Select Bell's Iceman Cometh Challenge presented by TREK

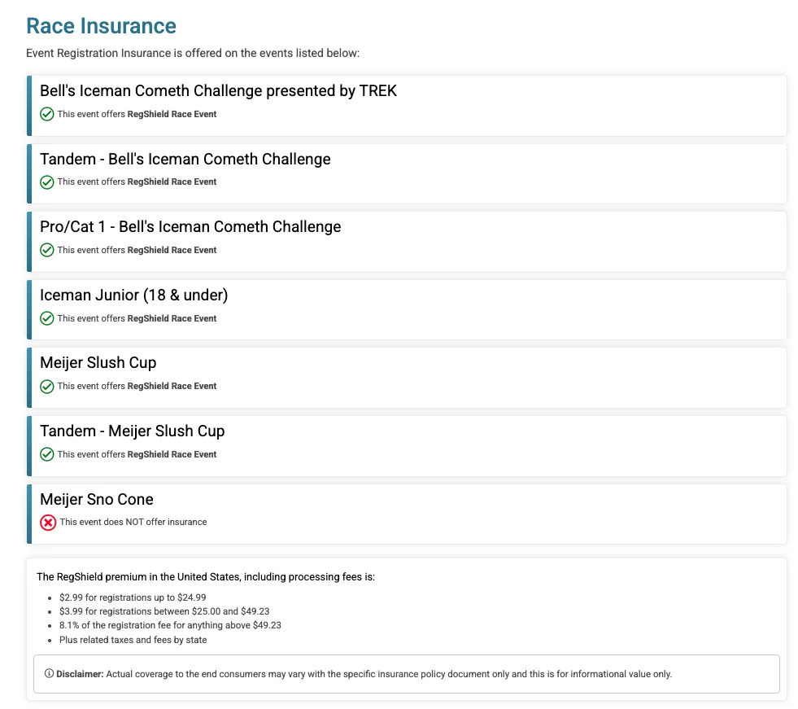coord(218,91)
